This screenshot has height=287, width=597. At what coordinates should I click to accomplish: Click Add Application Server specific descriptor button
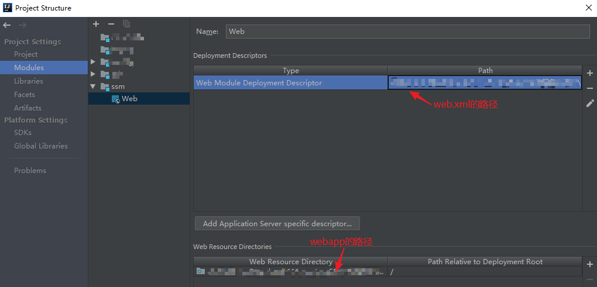277,223
